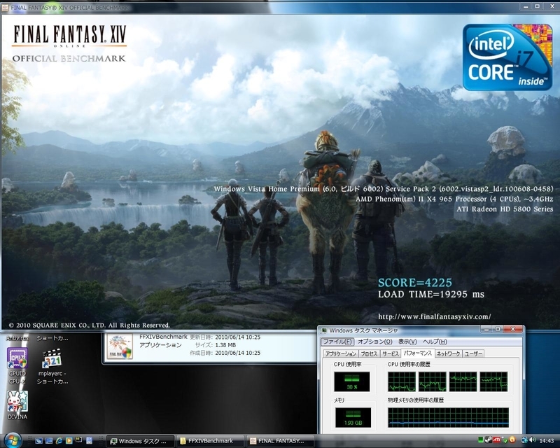This screenshot has height=448, width=560.
Task: Click CPU usage gauge showing 30%
Action: (x=352, y=382)
